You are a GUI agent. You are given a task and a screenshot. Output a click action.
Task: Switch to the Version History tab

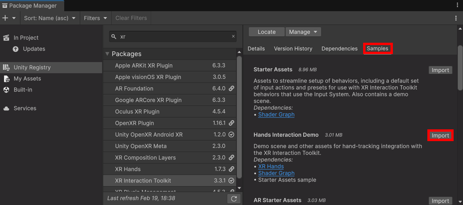[x=293, y=49]
